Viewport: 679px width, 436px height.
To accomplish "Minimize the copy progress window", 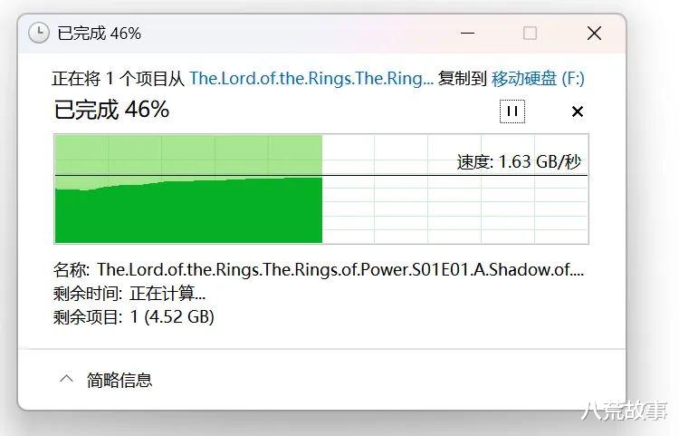I will coord(465,34).
